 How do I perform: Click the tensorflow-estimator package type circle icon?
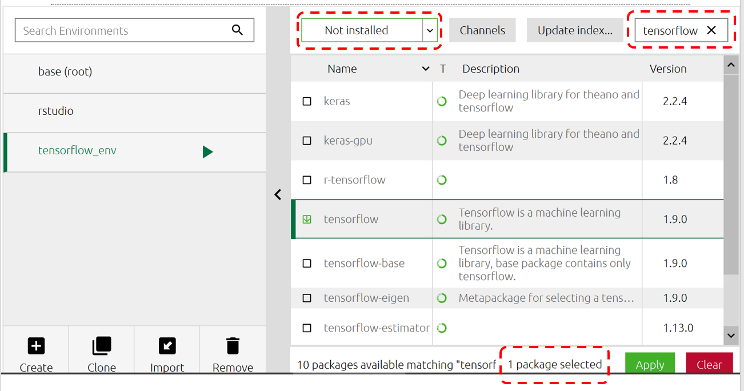[x=442, y=328]
